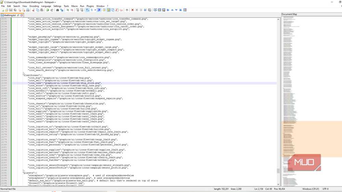Cut selection with the scissors icon
This screenshot has height=192, width=342.
coord(34,10)
